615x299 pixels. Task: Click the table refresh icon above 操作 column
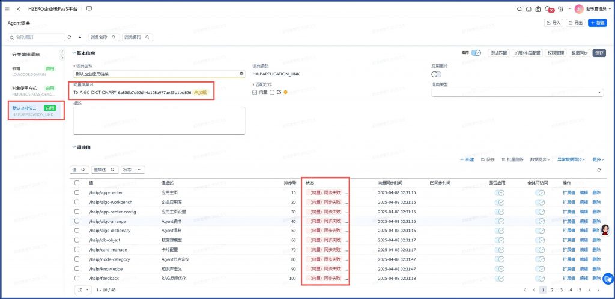tap(598, 170)
